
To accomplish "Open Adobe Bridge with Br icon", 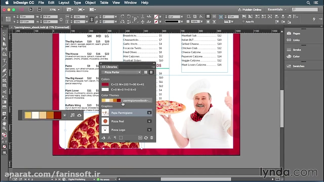I will (31, 9).
